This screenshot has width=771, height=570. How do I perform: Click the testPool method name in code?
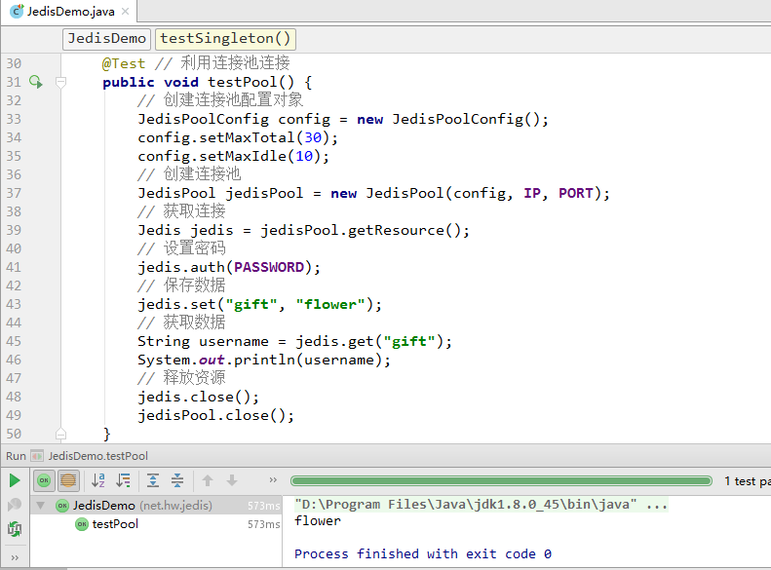pos(243,82)
